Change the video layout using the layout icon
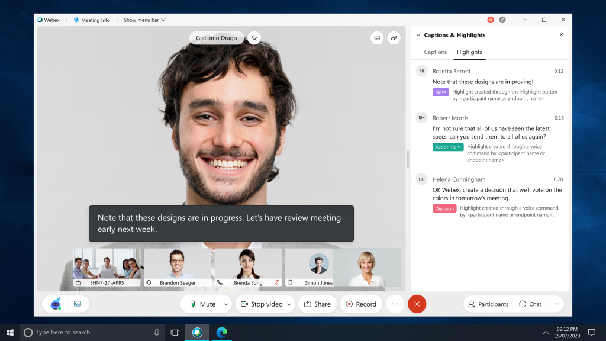Image resolution: width=606 pixels, height=341 pixels. coord(376,38)
